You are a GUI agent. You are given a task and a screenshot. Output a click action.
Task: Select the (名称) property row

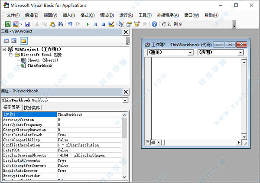click(62, 114)
